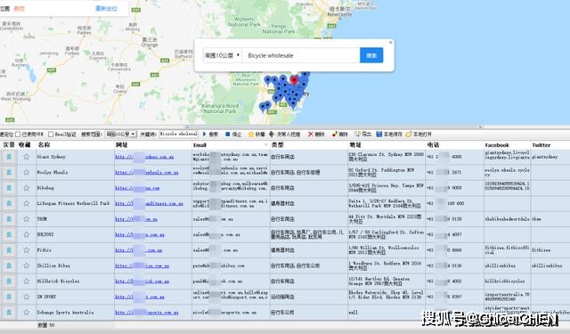Screen dimensions: 570x334
Task: Click the red map pin marker
Action: (x=294, y=80)
